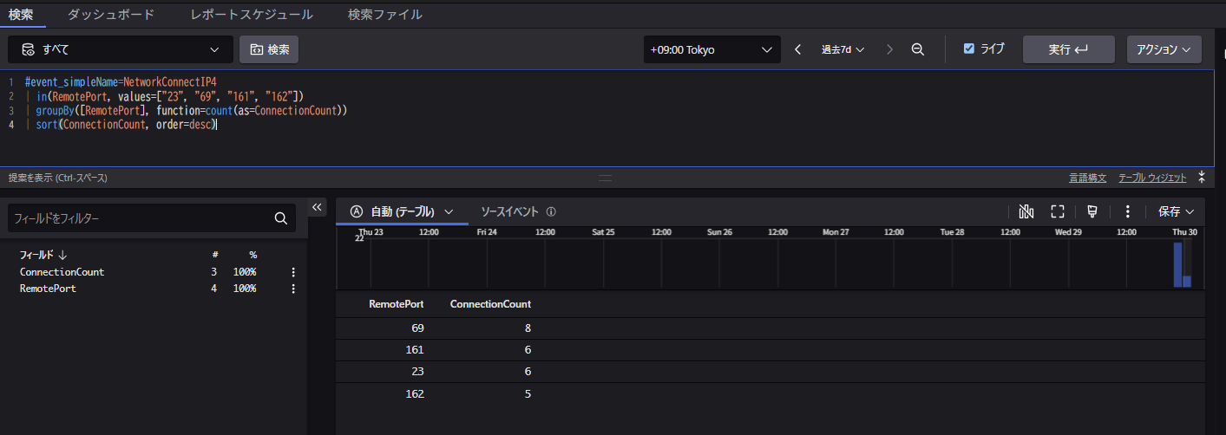Sort table by RemotePort column header
This screenshot has width=1226, height=435.
point(396,304)
